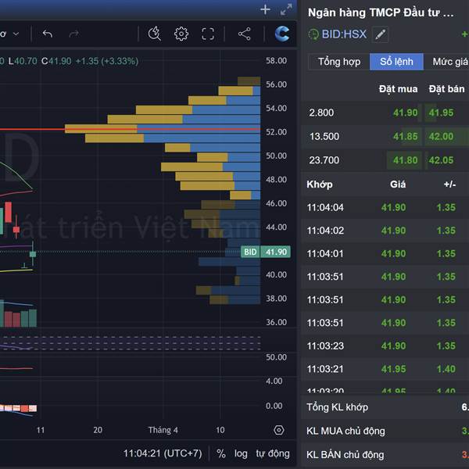Click the red point-of-control line at 52.00
Image resolution: width=469 pixels, height=469 pixels.
130,129
